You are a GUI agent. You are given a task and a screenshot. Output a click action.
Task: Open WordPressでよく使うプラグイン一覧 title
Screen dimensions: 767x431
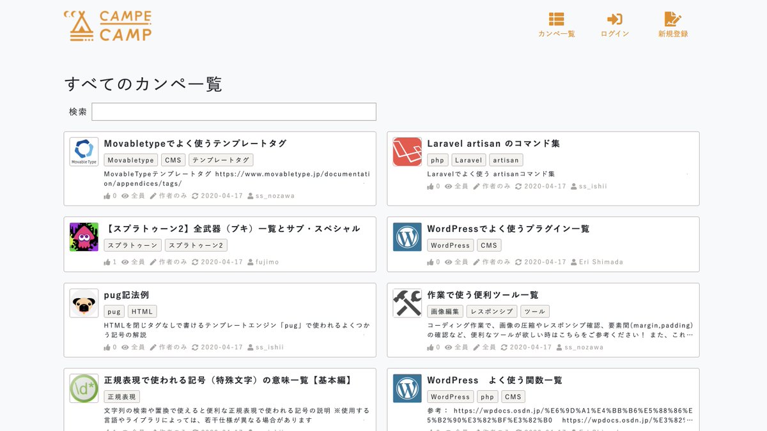pos(508,229)
